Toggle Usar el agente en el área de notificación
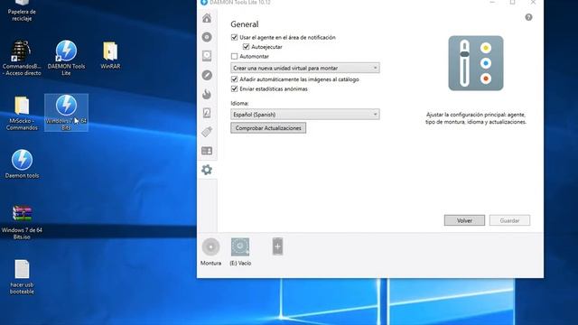578x325 pixels. 234,37
